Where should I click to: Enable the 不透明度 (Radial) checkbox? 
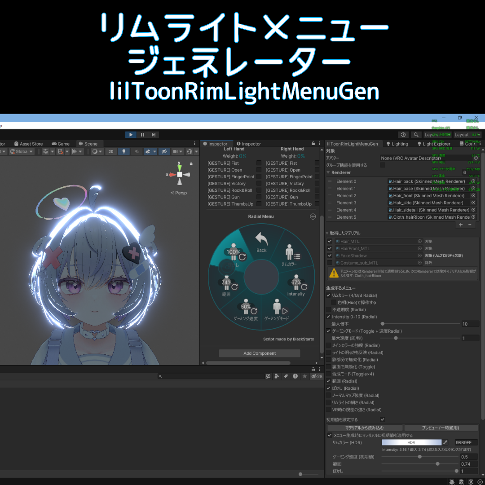tap(328, 309)
